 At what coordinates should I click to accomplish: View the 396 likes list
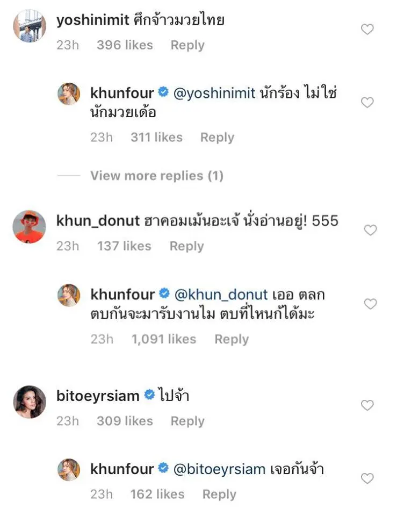coord(125,45)
